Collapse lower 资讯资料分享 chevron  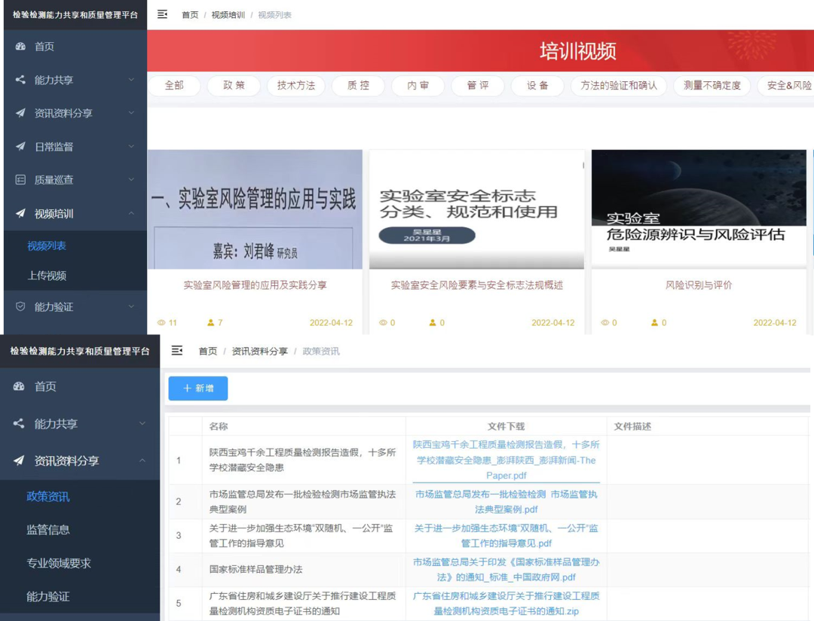tap(142, 461)
